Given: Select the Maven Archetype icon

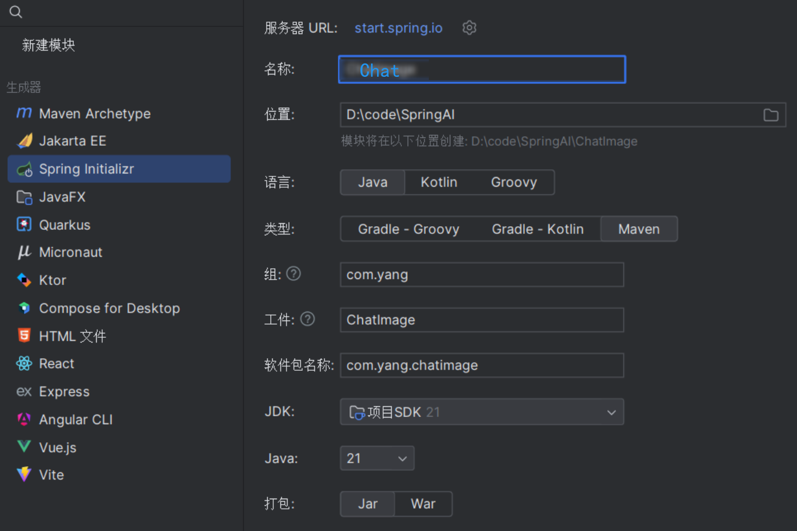Looking at the screenshot, I should (x=24, y=113).
